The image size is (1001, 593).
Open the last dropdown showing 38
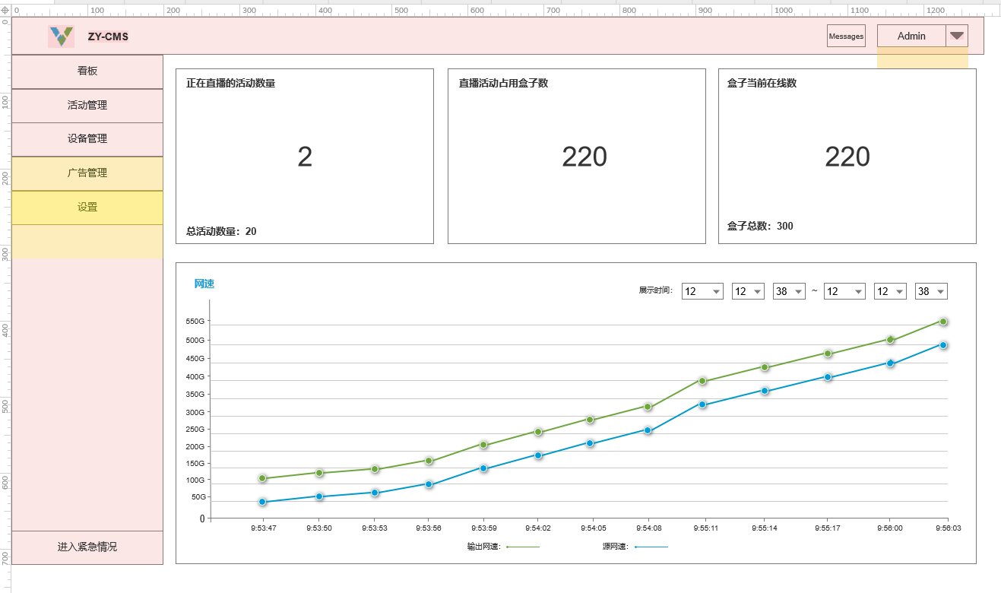[x=931, y=291]
